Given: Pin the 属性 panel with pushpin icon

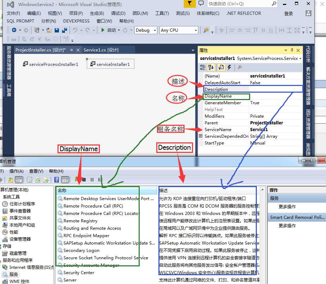Looking at the screenshot, I should (292, 50).
